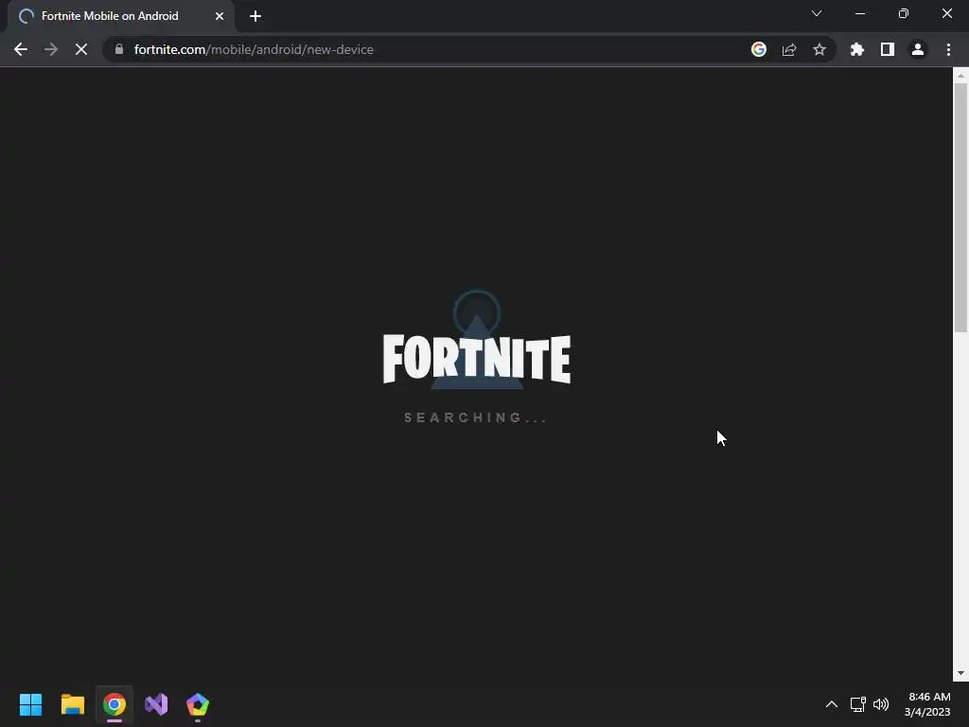Viewport: 969px width, 727px height.
Task: Share this page icon
Action: 789,49
